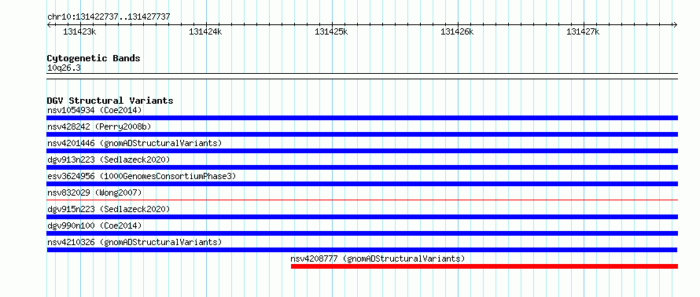
Task: Open dgv915n223 (Sedlazeck2020) label
Action: pyautogui.click(x=109, y=209)
